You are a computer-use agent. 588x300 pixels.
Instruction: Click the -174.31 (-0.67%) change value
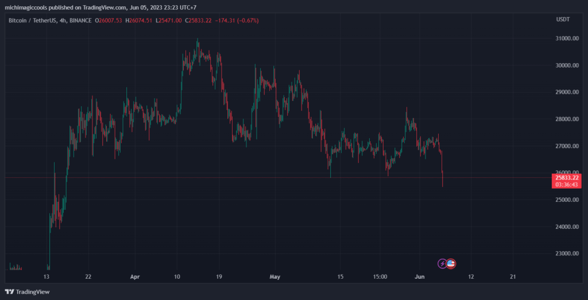pos(237,21)
